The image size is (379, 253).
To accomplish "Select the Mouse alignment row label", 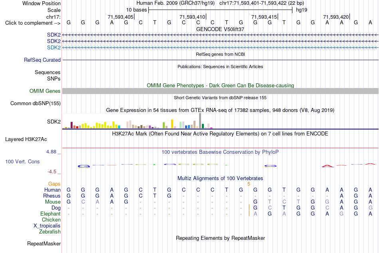I will coord(53,202).
